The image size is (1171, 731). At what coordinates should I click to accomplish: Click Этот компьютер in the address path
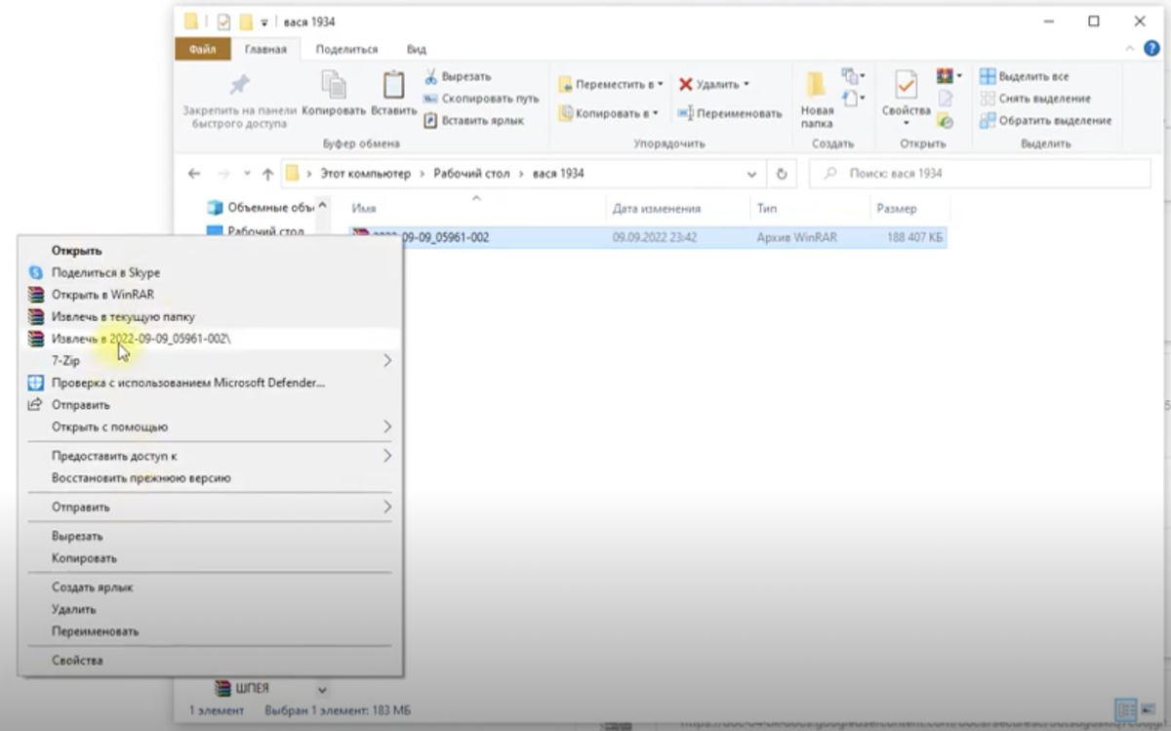coord(366,174)
